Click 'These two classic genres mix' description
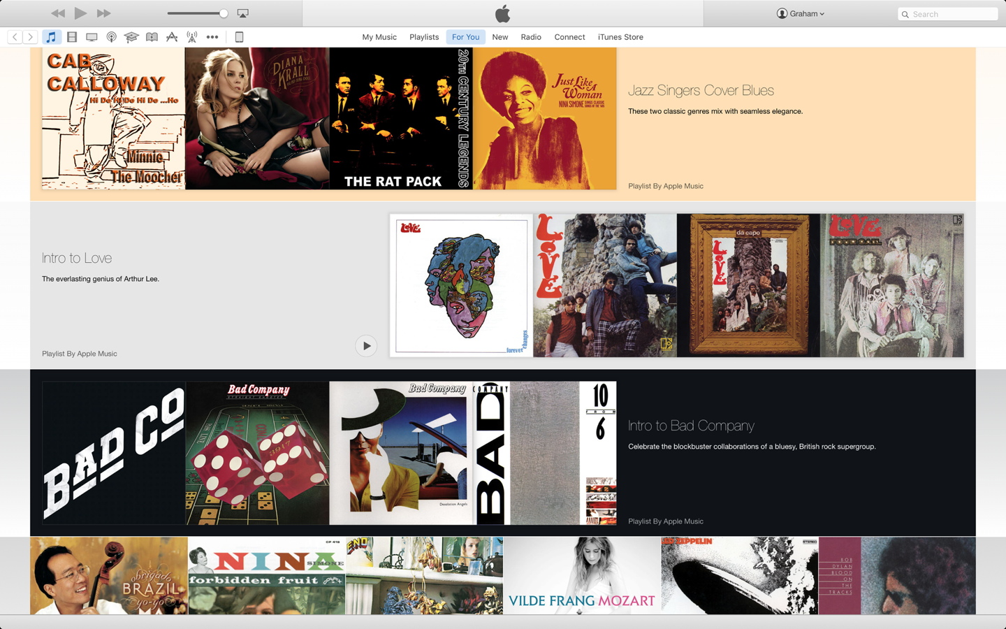The height and width of the screenshot is (629, 1006). coord(715,111)
